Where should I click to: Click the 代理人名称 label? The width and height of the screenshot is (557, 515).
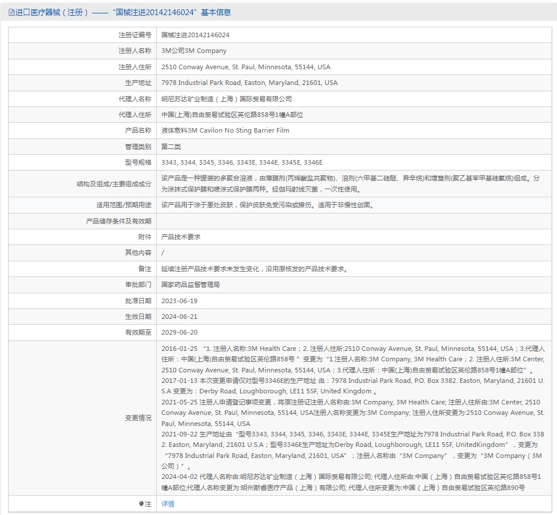click(x=135, y=98)
